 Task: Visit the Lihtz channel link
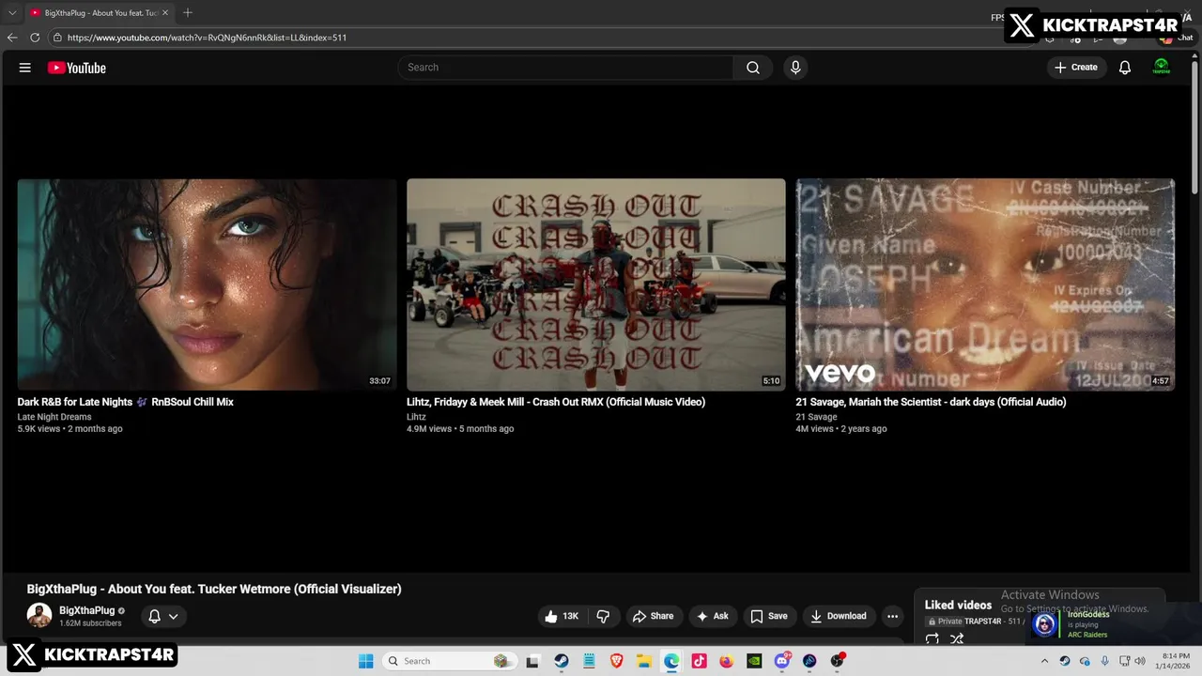pos(416,417)
